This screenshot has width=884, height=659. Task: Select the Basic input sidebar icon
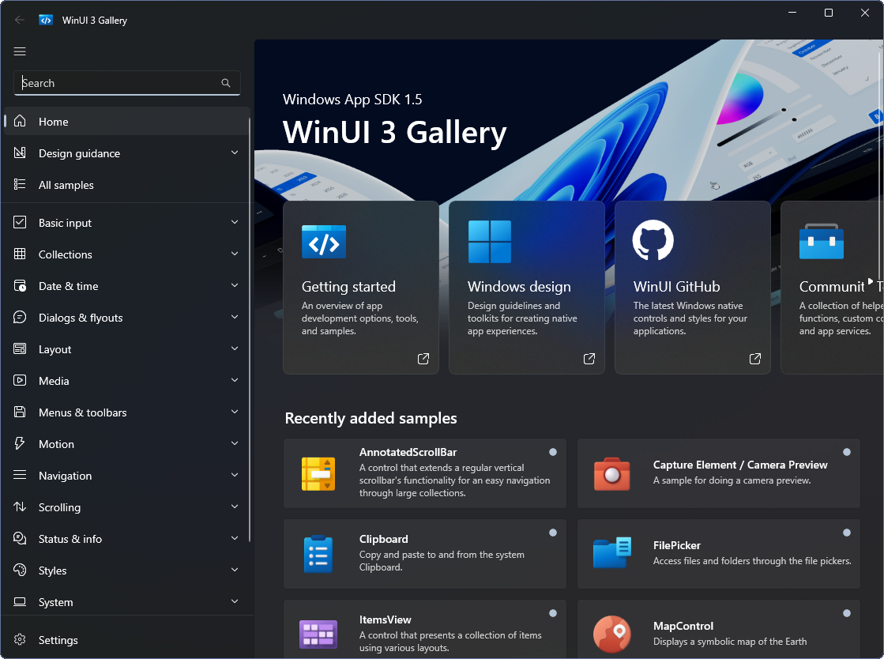20,222
